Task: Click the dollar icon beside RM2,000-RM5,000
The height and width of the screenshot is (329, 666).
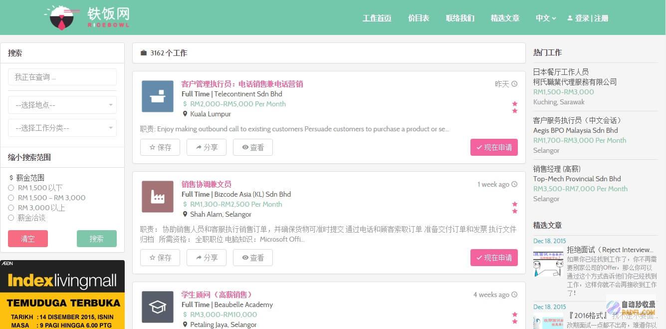Action: (185, 104)
